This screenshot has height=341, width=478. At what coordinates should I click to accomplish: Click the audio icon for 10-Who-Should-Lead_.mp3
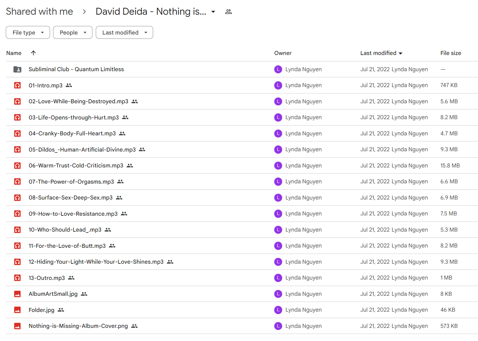click(17, 230)
